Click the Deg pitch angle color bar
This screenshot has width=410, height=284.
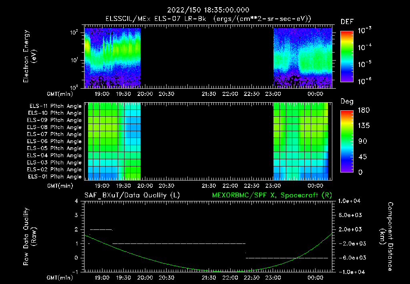tap(347, 141)
